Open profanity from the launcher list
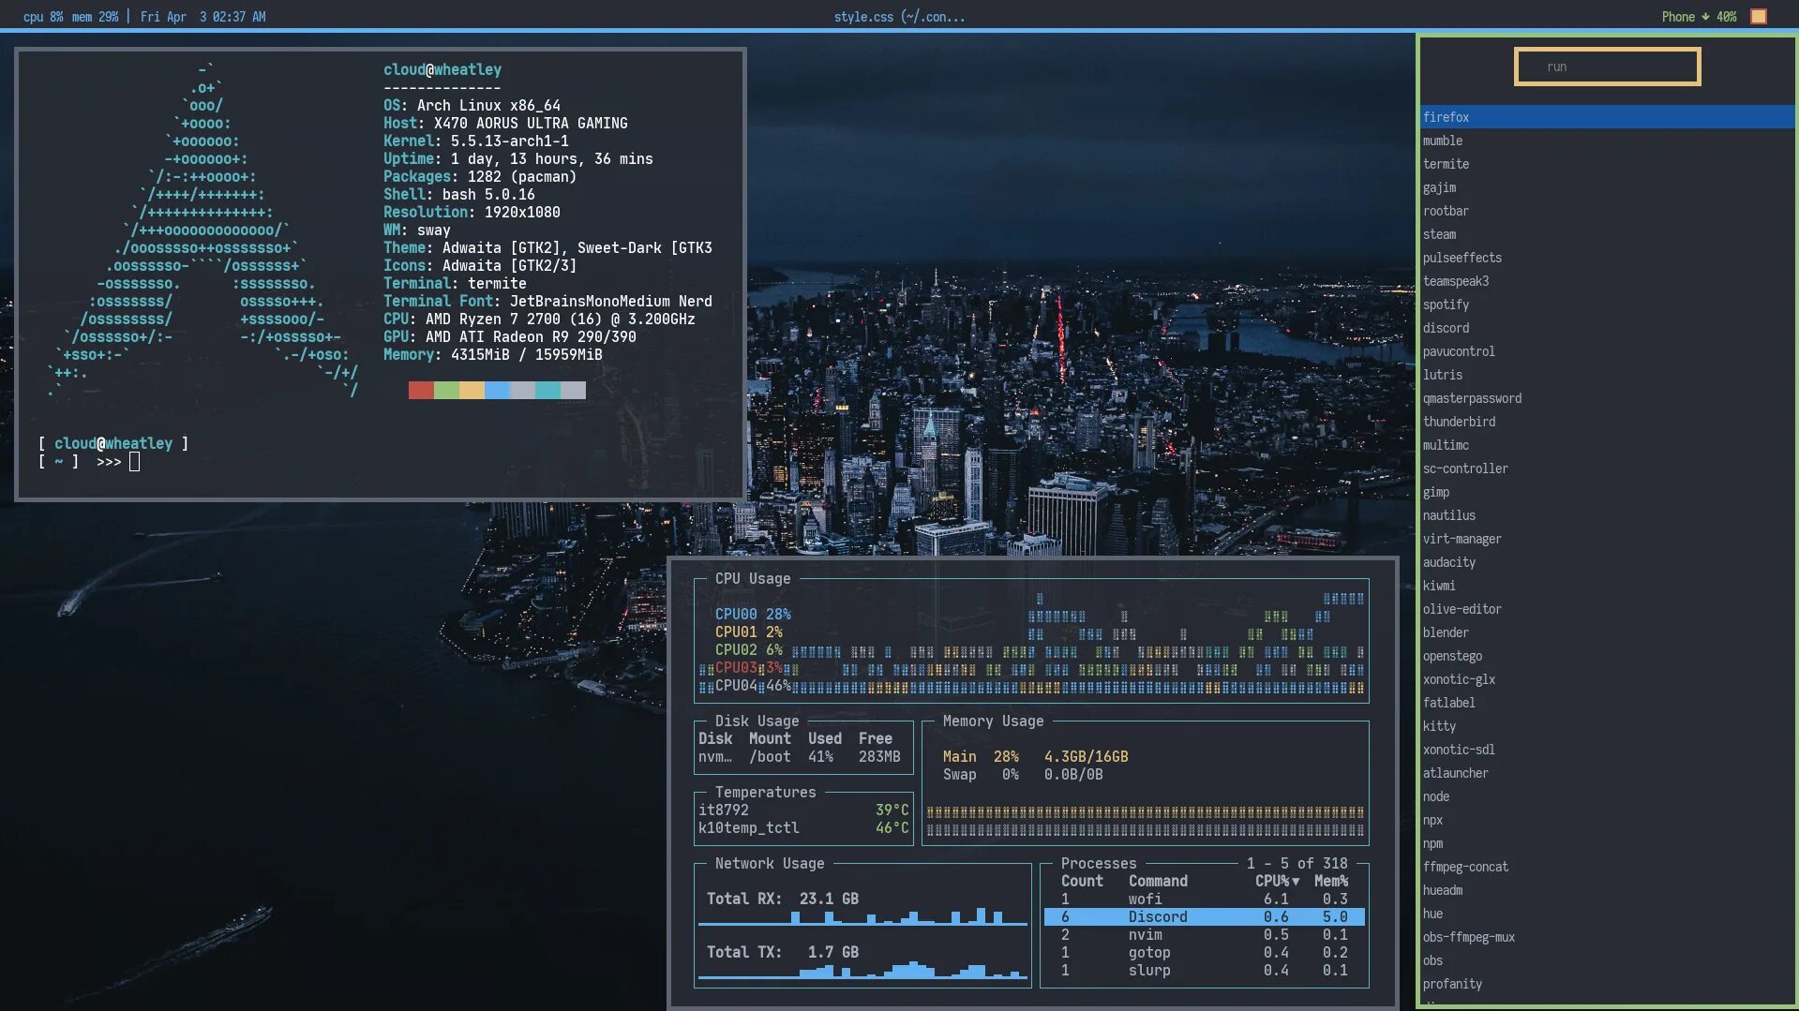 (1608, 984)
